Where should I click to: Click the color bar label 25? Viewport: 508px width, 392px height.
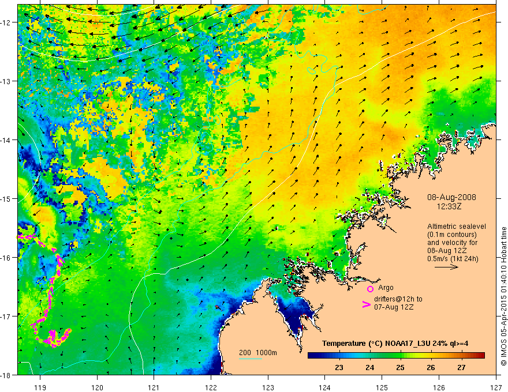coord(400,367)
